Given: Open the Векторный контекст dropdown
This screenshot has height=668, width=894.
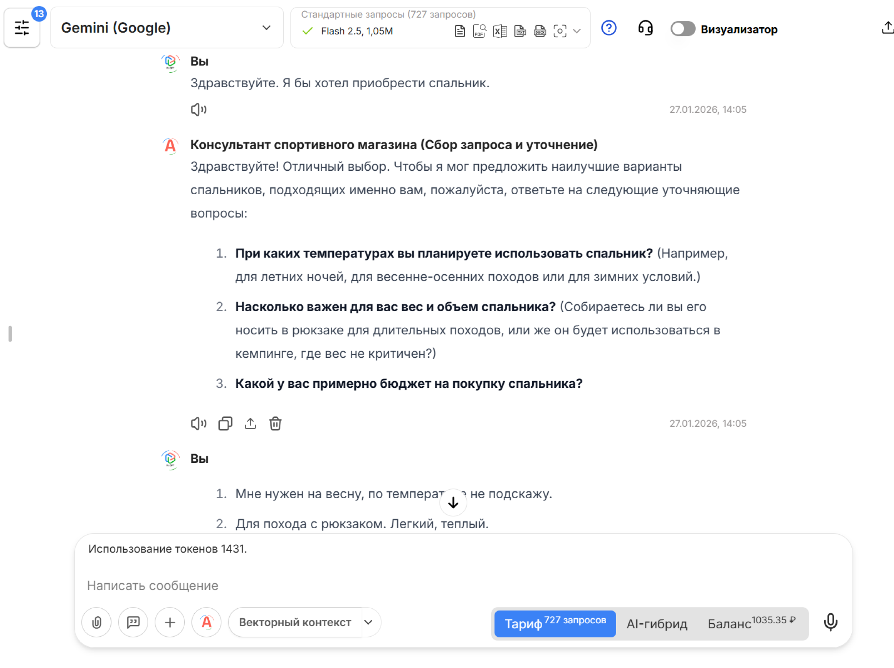Looking at the screenshot, I should [x=304, y=622].
